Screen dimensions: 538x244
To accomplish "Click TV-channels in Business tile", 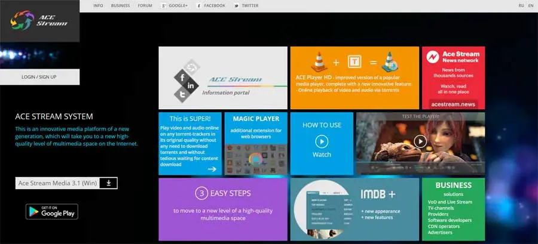I will 441,208.
